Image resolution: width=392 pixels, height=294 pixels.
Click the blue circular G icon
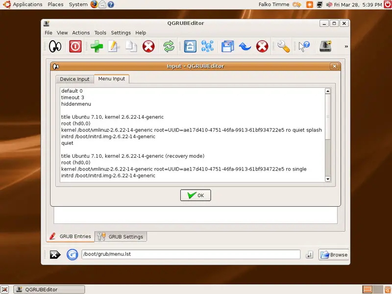(72, 255)
